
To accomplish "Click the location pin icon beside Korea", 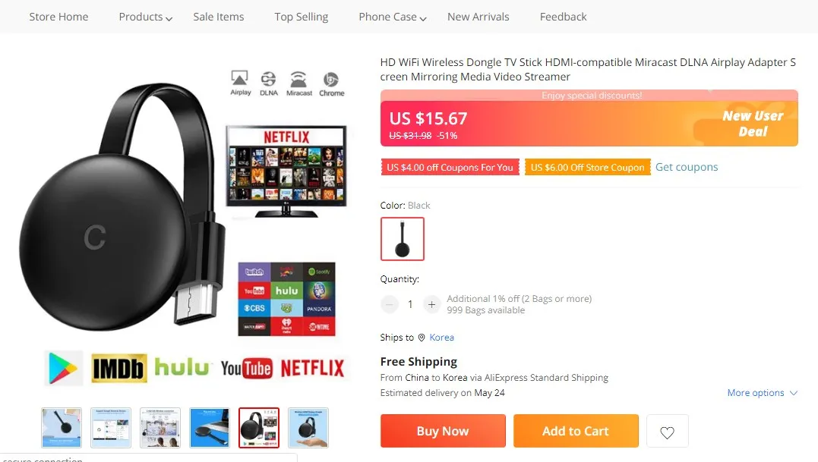I will tap(422, 338).
